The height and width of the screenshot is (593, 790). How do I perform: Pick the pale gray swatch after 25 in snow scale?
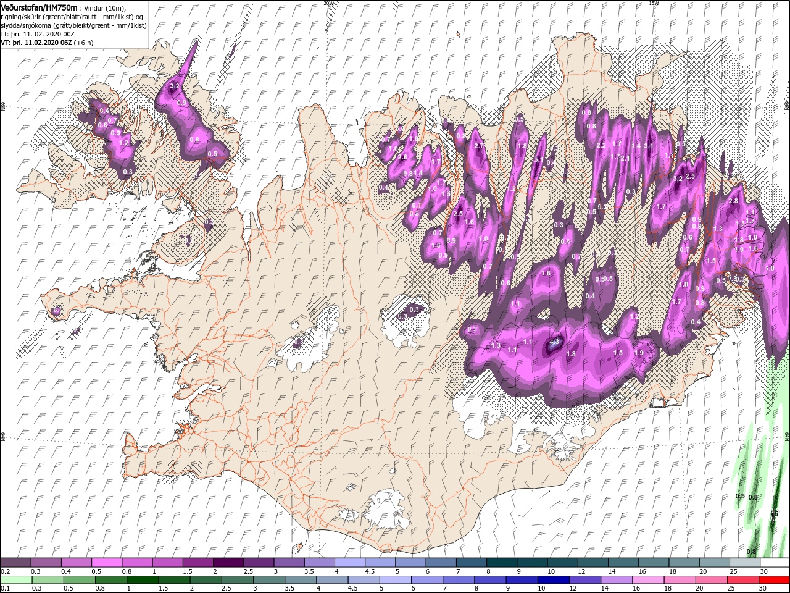point(745,562)
